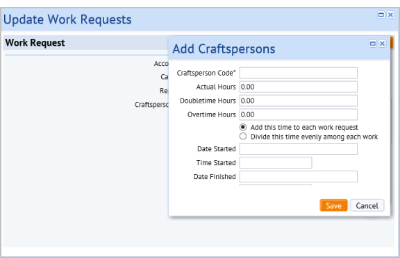Close the Add Craftspersons dialog
Image resolution: width=400 pixels, height=258 pixels.
pyautogui.click(x=382, y=44)
